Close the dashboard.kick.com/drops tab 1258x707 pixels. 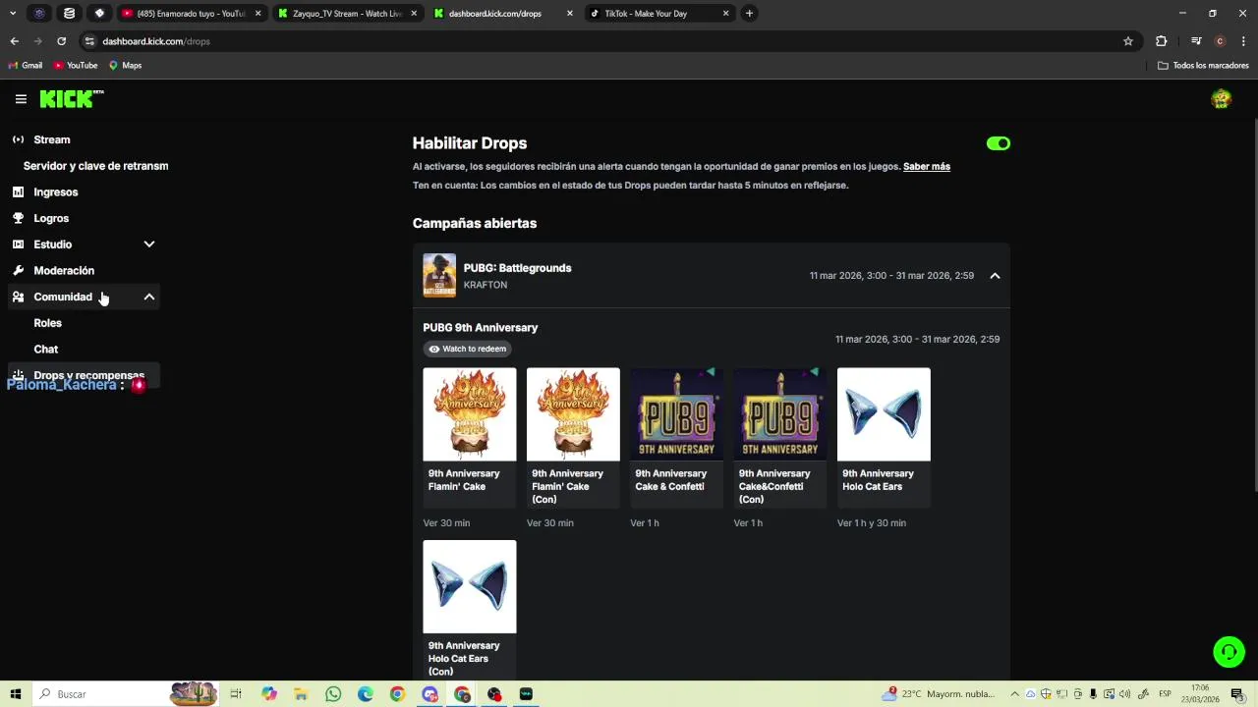(570, 14)
